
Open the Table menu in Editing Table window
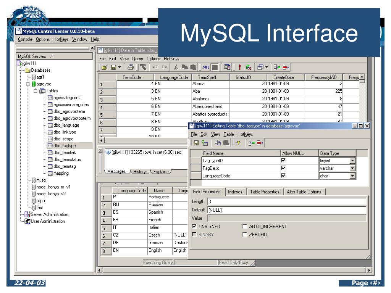click(x=229, y=134)
